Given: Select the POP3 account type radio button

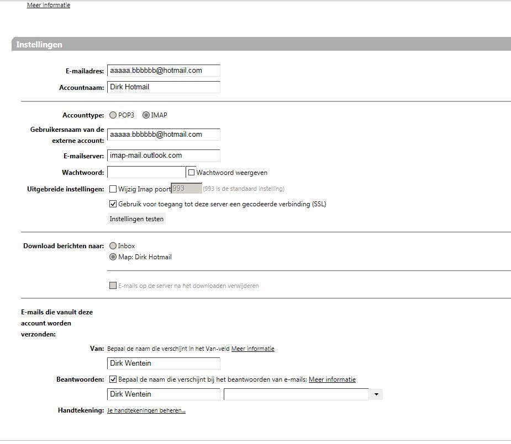Looking at the screenshot, I should [x=113, y=115].
